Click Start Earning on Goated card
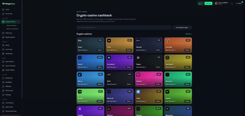 point(171,101)
